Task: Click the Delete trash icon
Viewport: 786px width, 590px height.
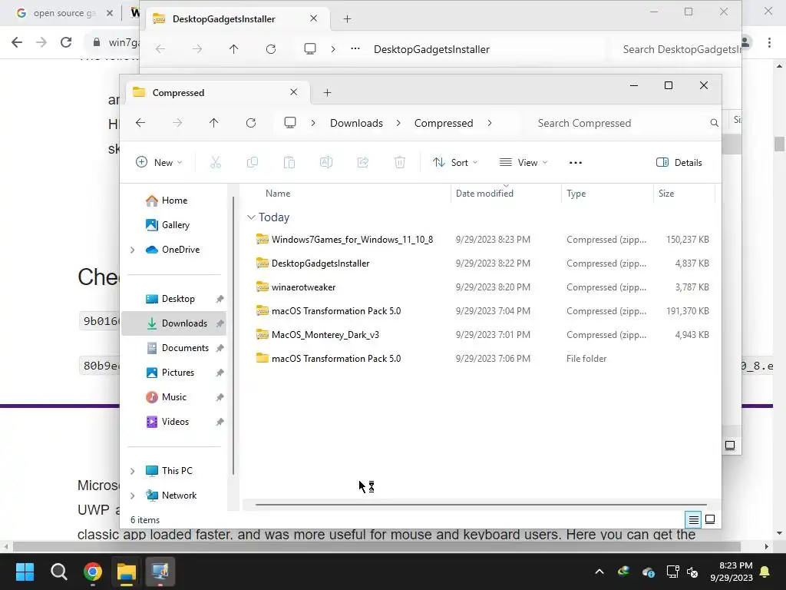Action: (x=399, y=162)
